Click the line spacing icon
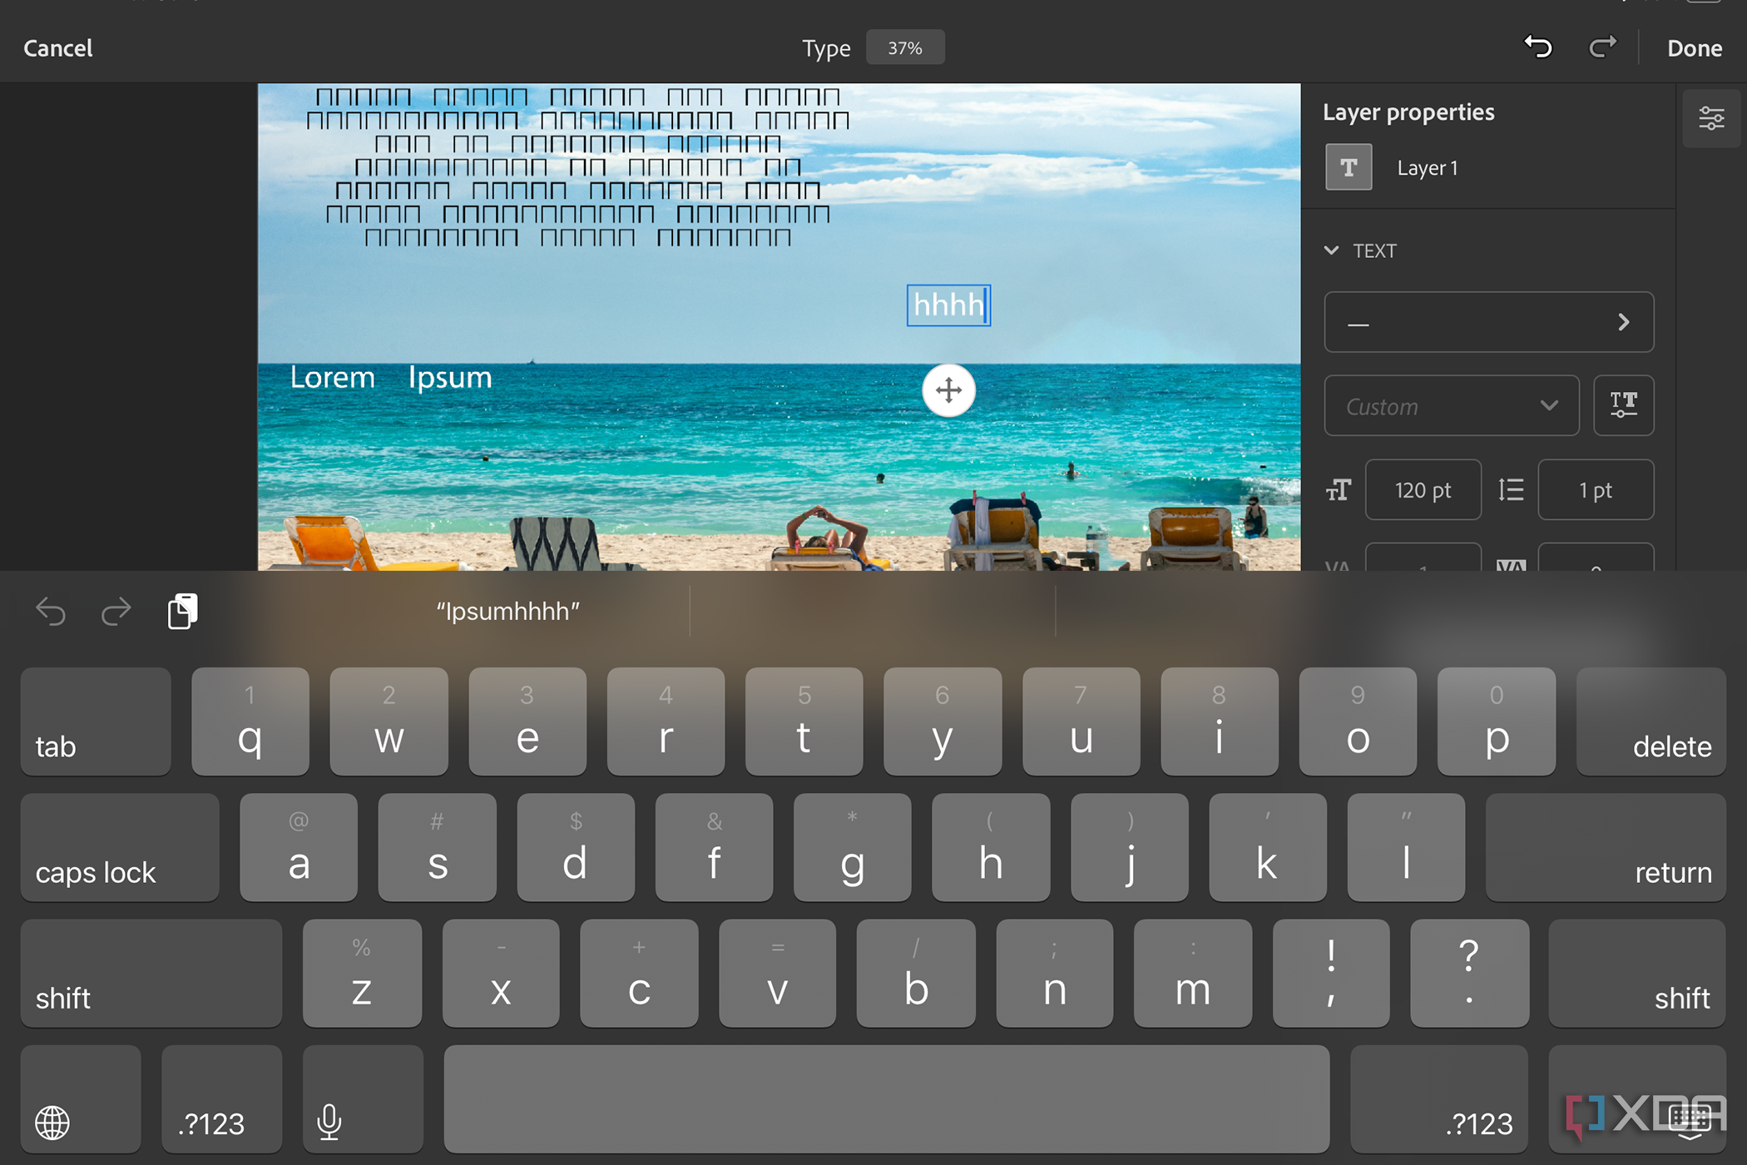Screen dimensions: 1747x1165 (x=1511, y=490)
